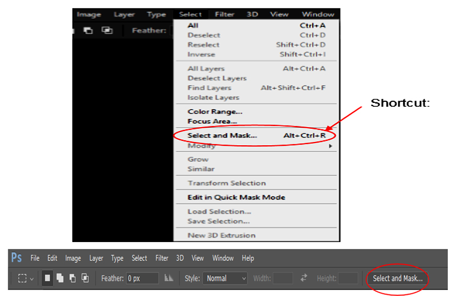Viewport: 462px width, 296px height.
Task: Click the Select and Mask... button
Action: pos(398,278)
